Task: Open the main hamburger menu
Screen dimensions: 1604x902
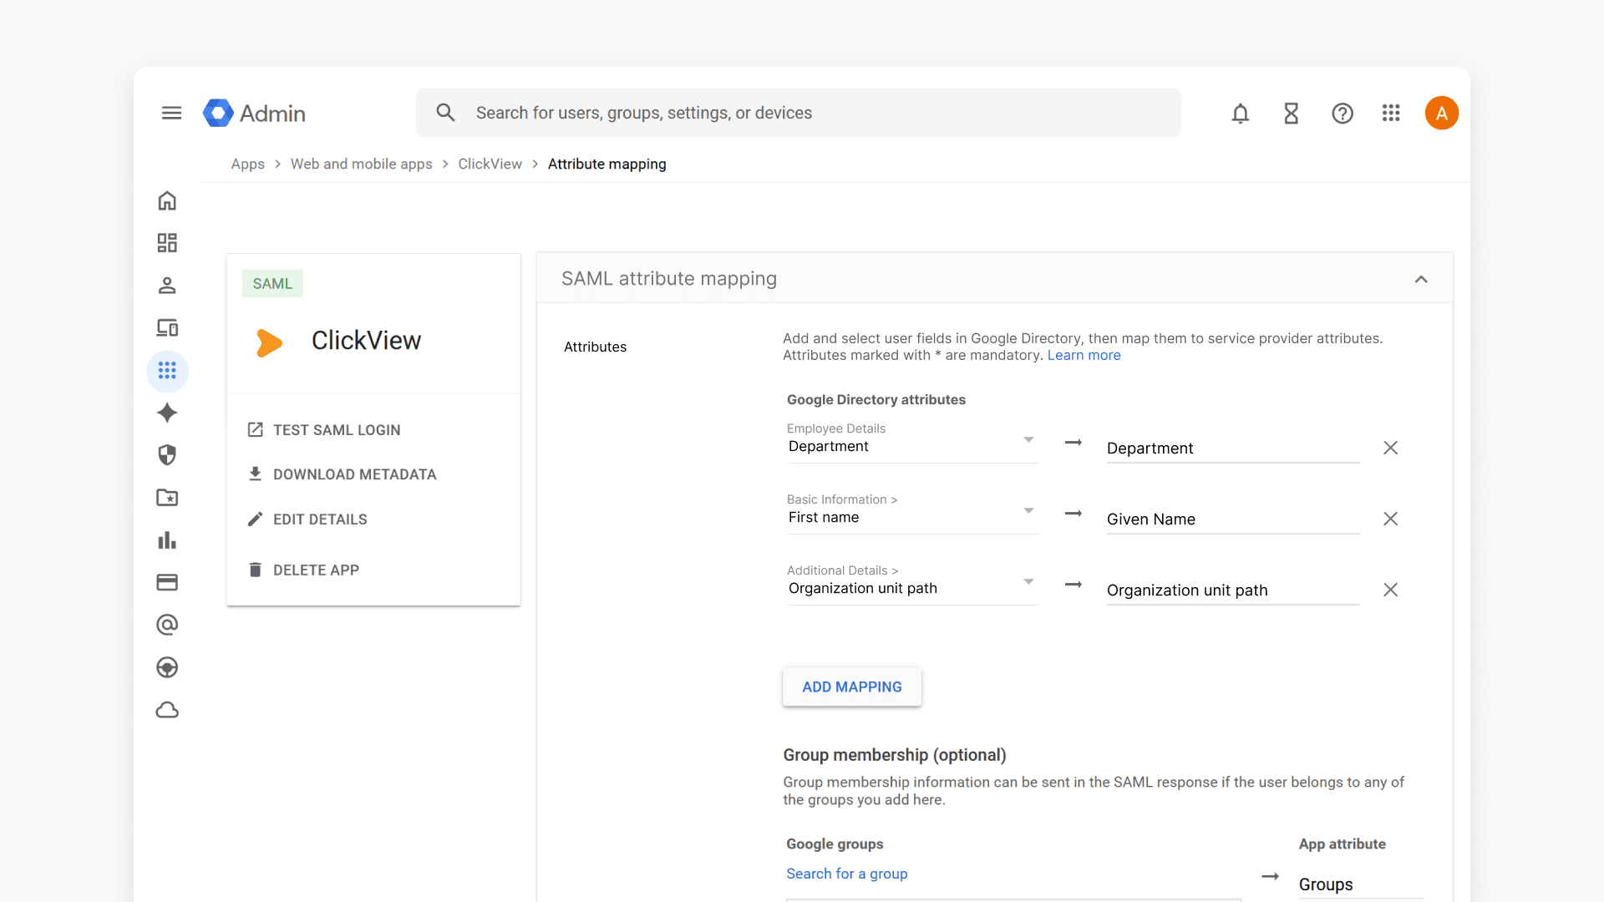Action: pyautogui.click(x=171, y=113)
